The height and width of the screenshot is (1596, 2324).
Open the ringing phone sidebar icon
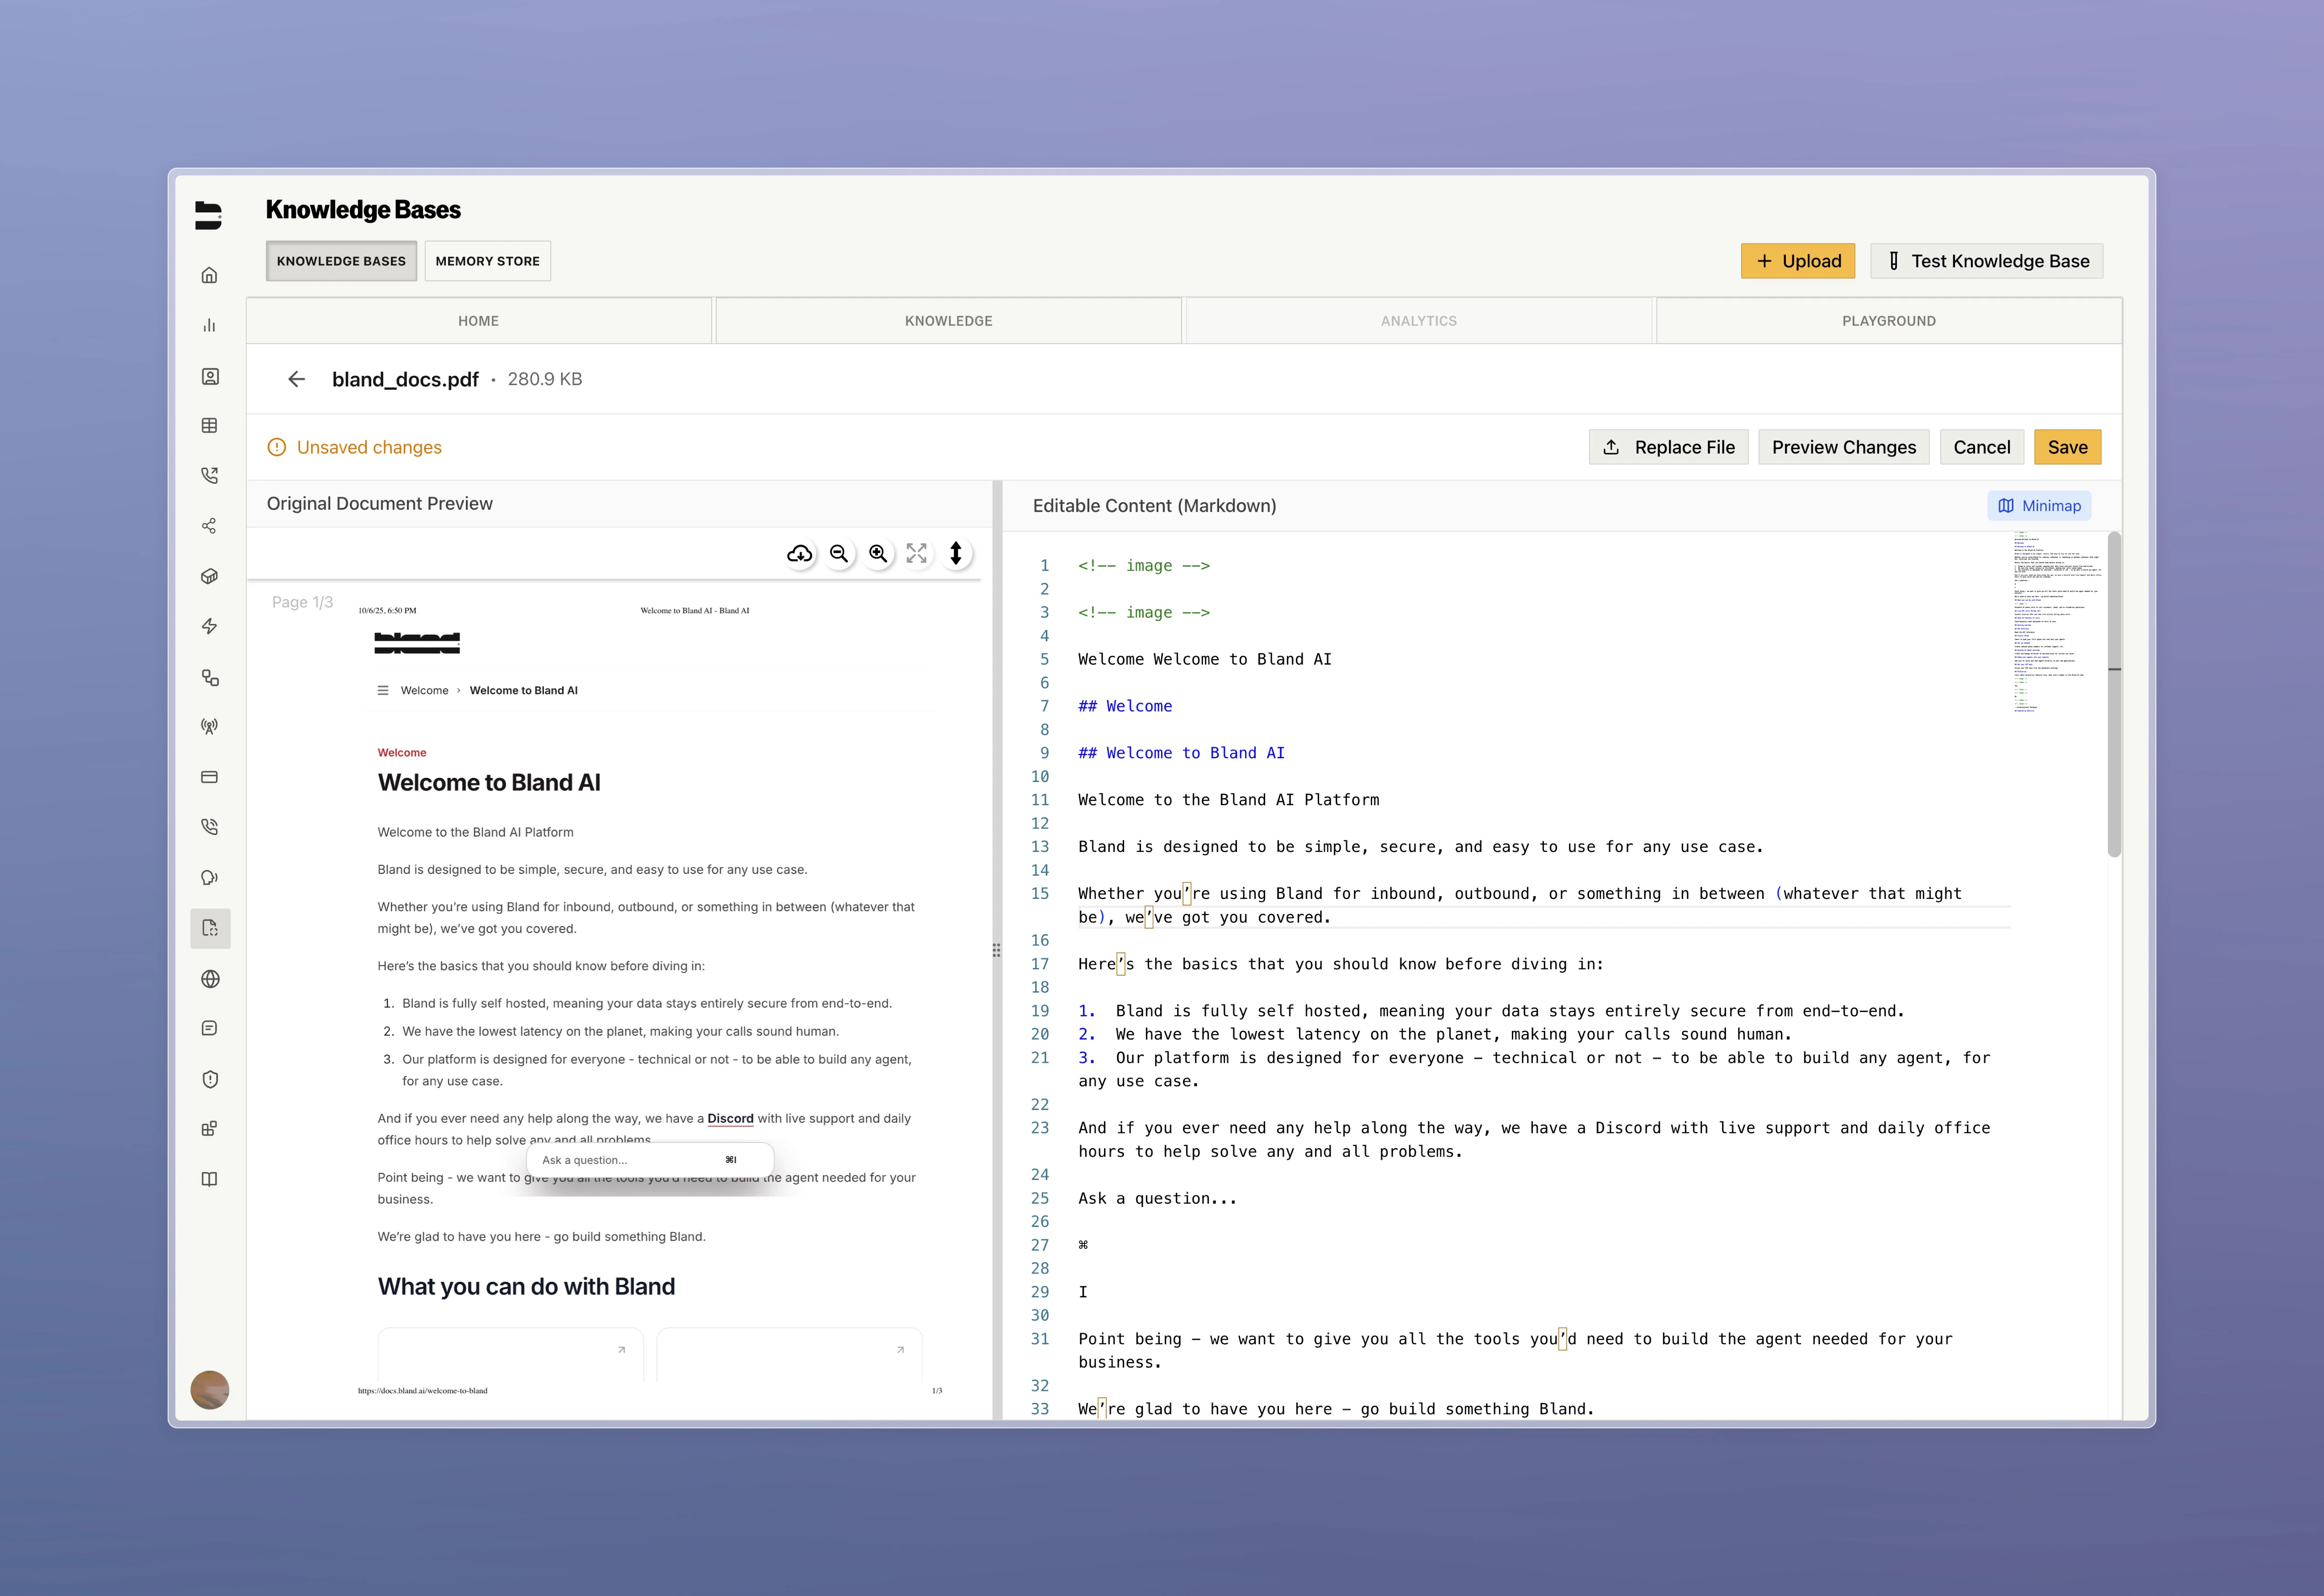point(209,827)
